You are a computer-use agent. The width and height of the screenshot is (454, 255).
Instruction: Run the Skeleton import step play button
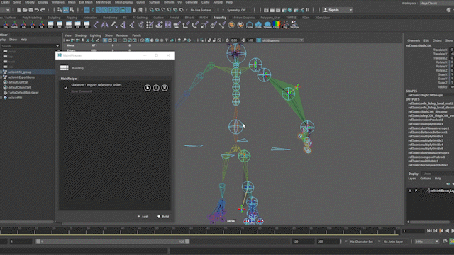(148, 88)
